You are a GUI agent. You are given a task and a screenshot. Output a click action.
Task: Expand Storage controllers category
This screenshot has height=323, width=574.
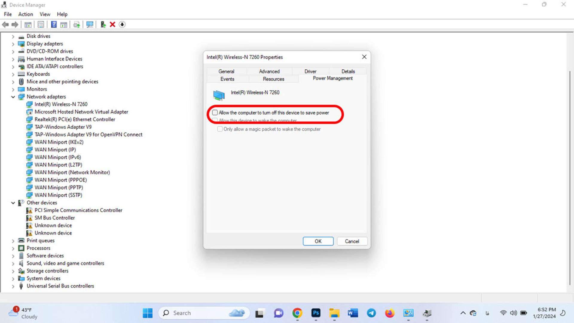click(x=13, y=271)
